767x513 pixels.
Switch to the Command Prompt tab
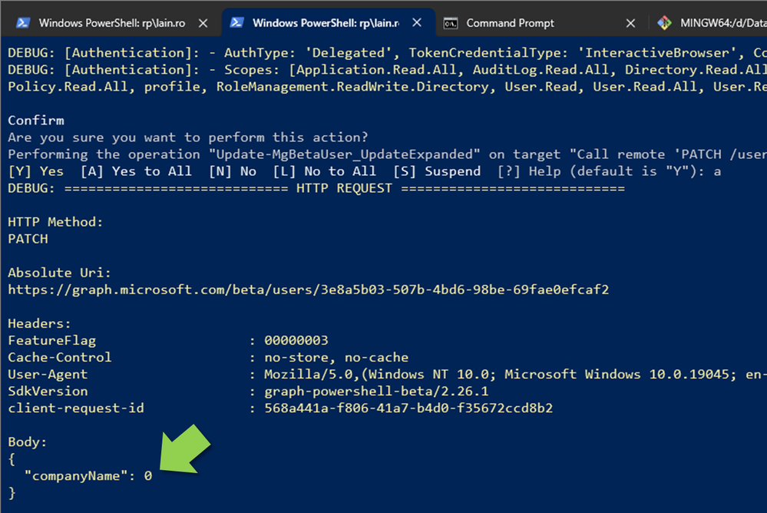[511, 23]
